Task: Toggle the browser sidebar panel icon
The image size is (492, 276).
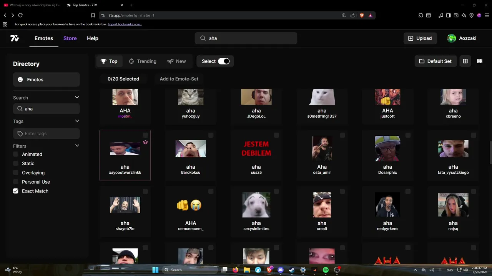Action: (x=449, y=15)
